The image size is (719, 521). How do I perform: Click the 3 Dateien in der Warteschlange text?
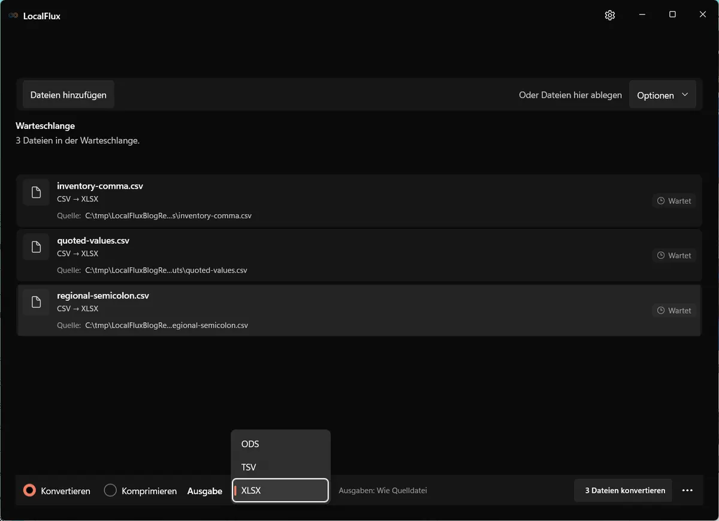(x=77, y=141)
